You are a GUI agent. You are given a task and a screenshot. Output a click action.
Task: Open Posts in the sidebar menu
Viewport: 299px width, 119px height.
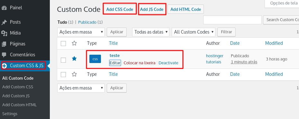(x=15, y=22)
